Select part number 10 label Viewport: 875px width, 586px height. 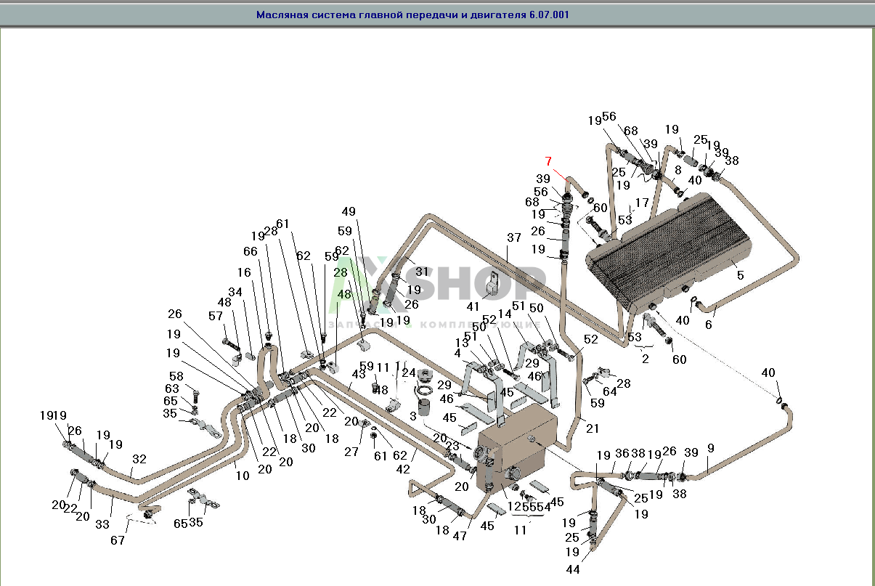(x=243, y=476)
